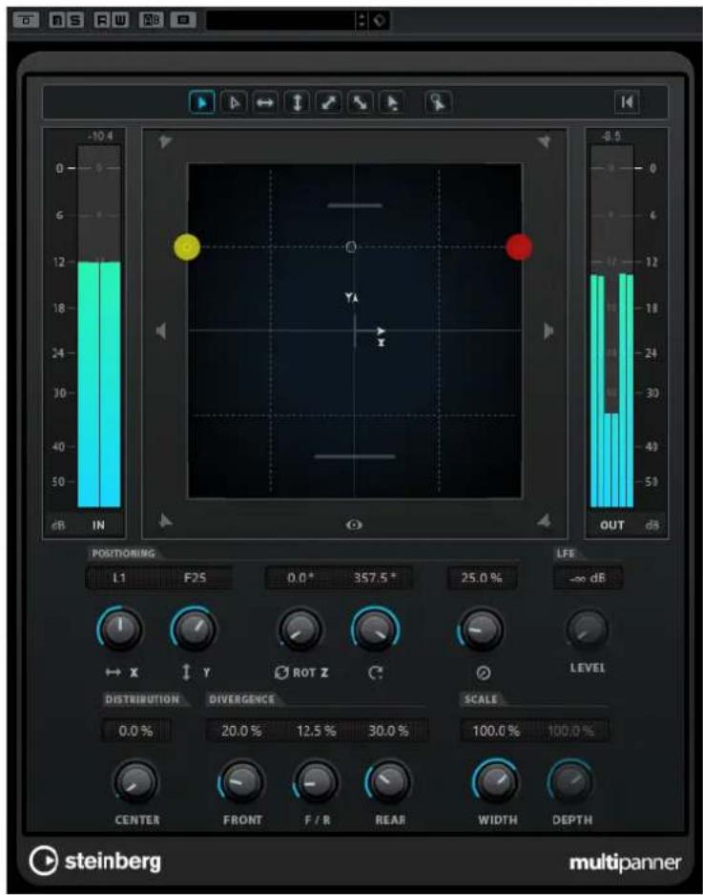Click the orbit center rotation icon

[375, 673]
